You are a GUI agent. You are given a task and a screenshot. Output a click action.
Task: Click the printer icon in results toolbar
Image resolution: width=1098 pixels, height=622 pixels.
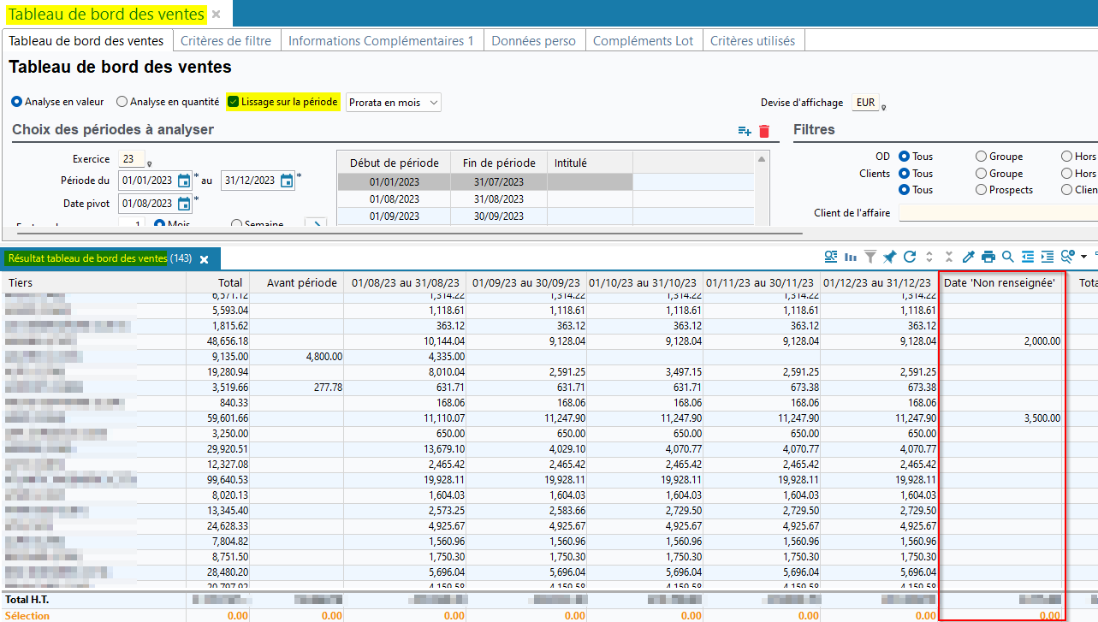(x=988, y=257)
